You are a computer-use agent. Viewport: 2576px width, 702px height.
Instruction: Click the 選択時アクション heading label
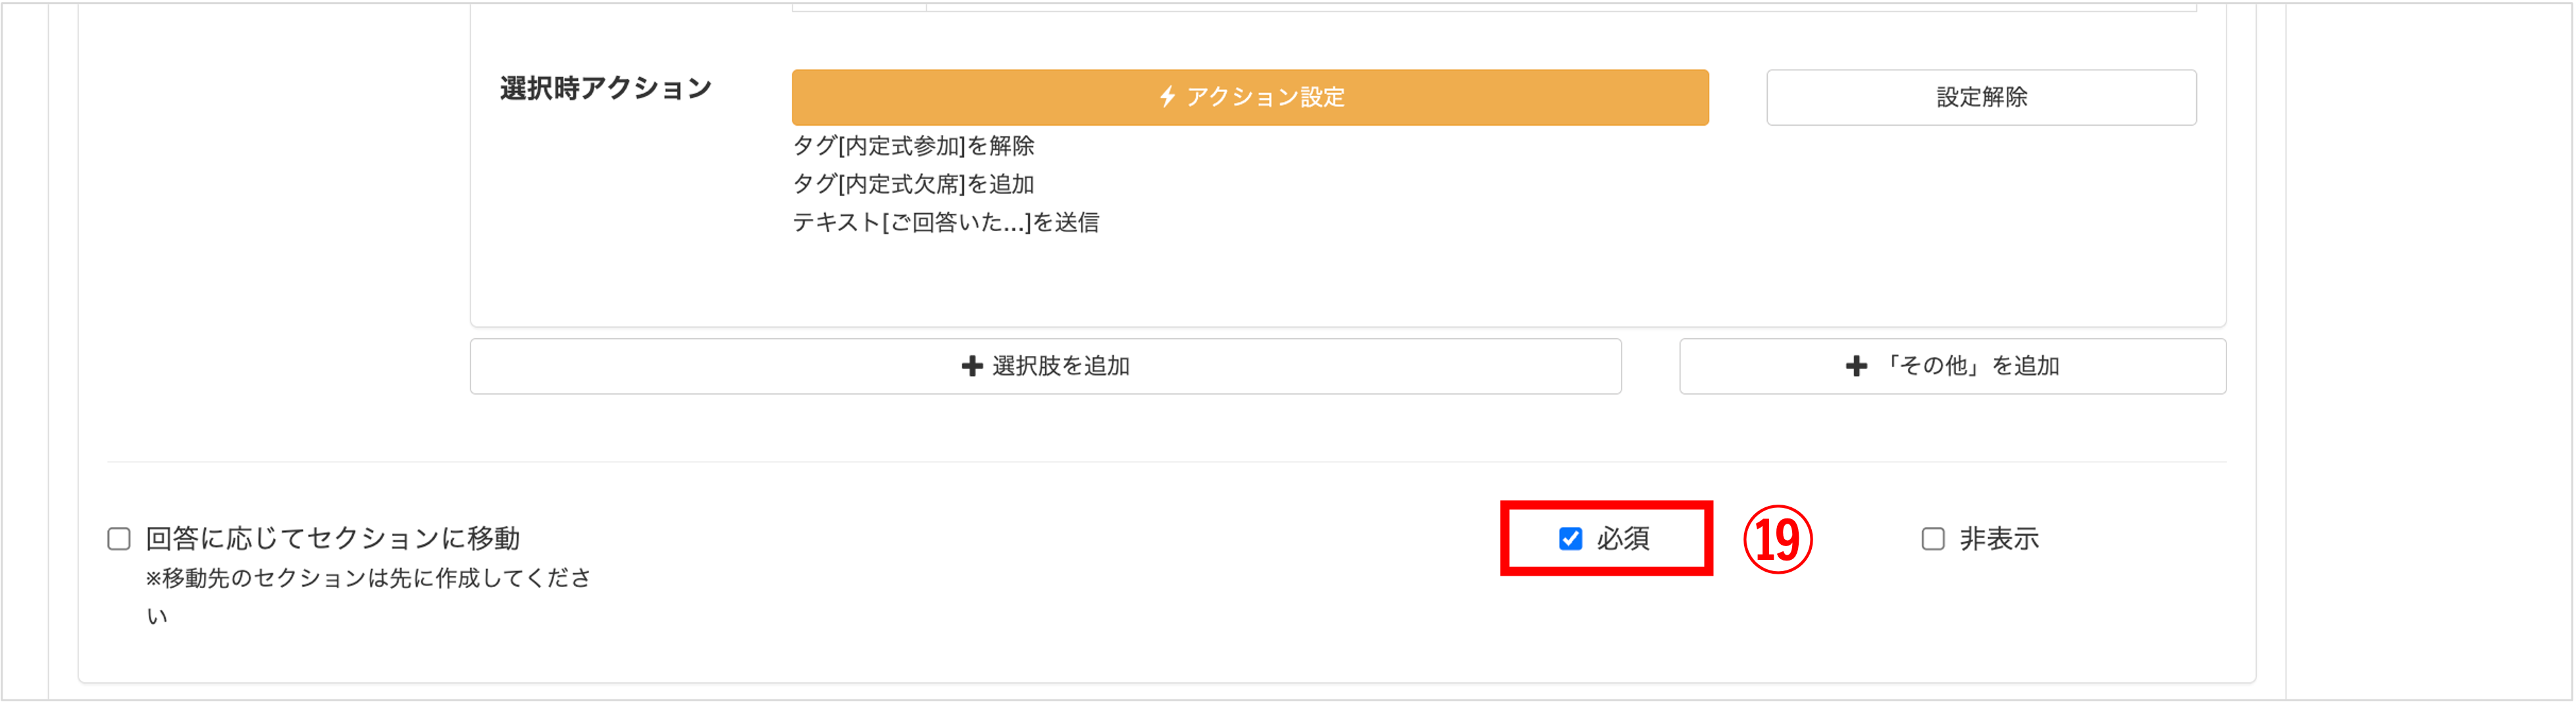pos(605,89)
